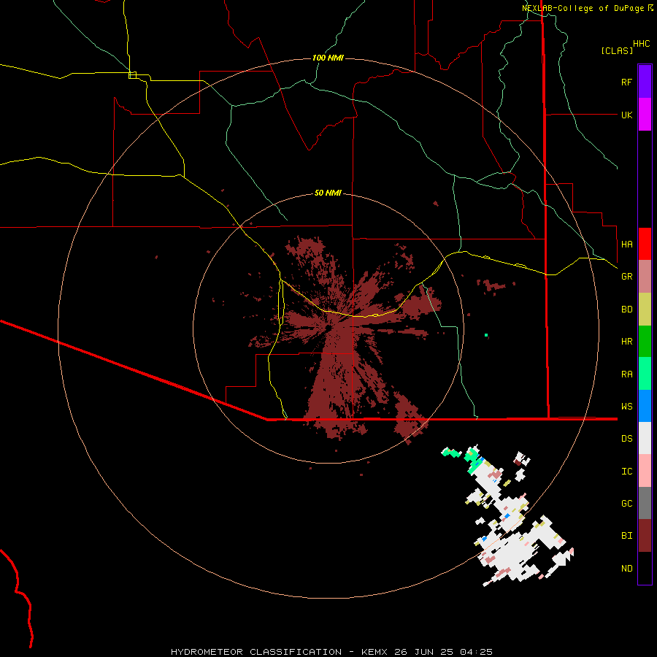
Task: Select the IC light pink legend swatch
Action: point(645,471)
